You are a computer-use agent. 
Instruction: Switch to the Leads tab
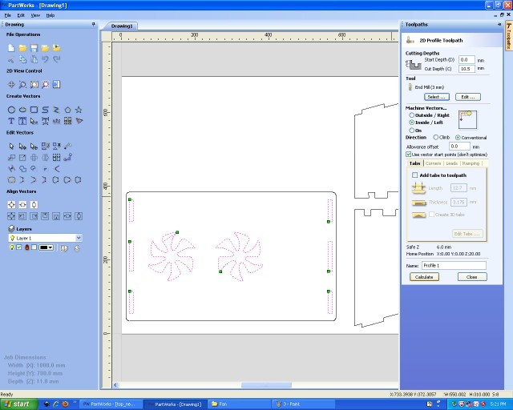(x=451, y=163)
